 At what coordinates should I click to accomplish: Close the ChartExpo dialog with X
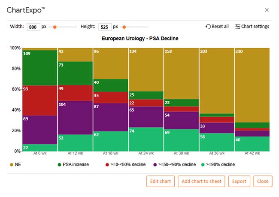coord(267,10)
